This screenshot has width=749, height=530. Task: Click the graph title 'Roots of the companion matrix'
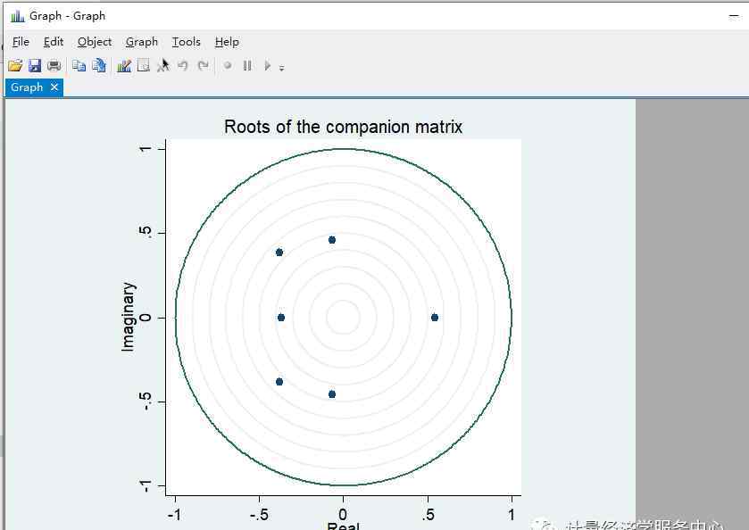tap(343, 127)
